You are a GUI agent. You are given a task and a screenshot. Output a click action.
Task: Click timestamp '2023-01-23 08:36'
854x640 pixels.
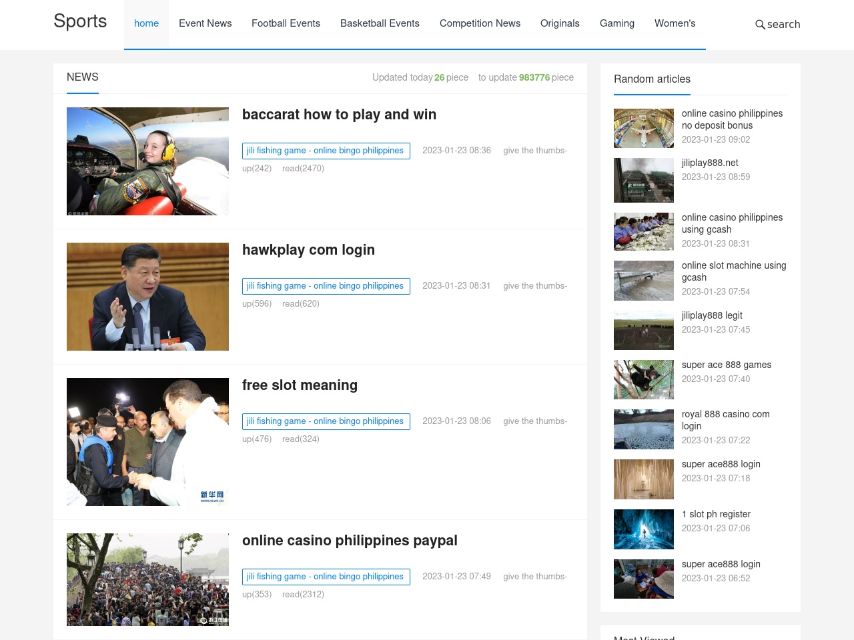(456, 151)
